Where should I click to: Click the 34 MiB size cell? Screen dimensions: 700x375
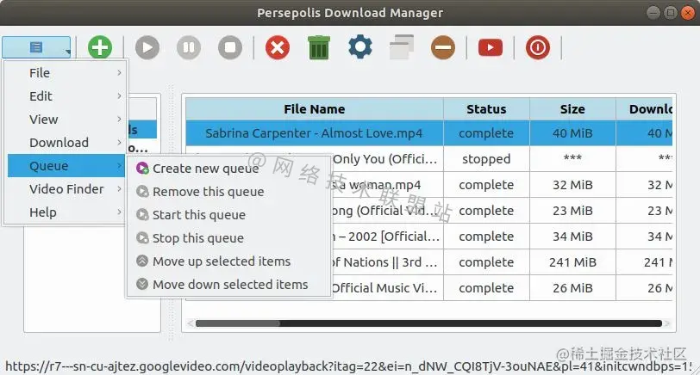(x=572, y=237)
